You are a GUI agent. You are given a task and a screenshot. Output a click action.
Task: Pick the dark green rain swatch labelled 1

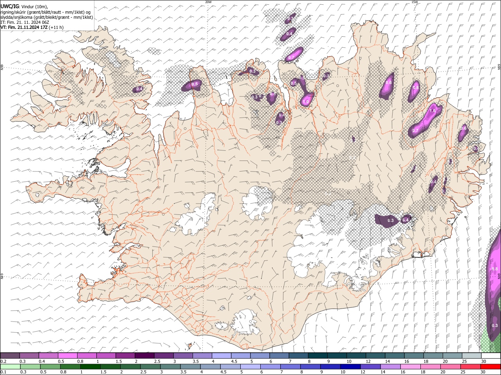(x=90, y=366)
